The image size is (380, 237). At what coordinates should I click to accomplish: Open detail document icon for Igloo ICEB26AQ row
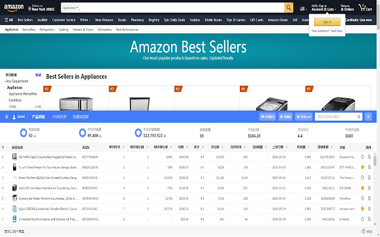[x=369, y=209]
